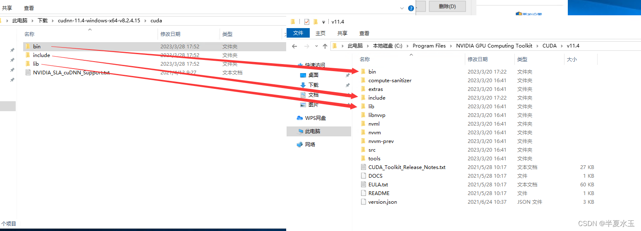Sort by 类型 column in v11.4 window
This screenshot has height=231, width=641.
click(x=522, y=60)
